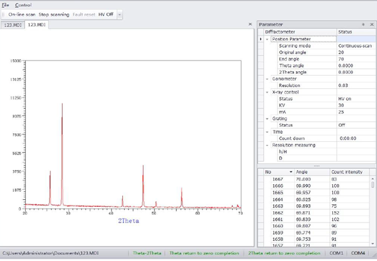
Task: Switch to the first 123.MDI tab
Action: click(13, 25)
